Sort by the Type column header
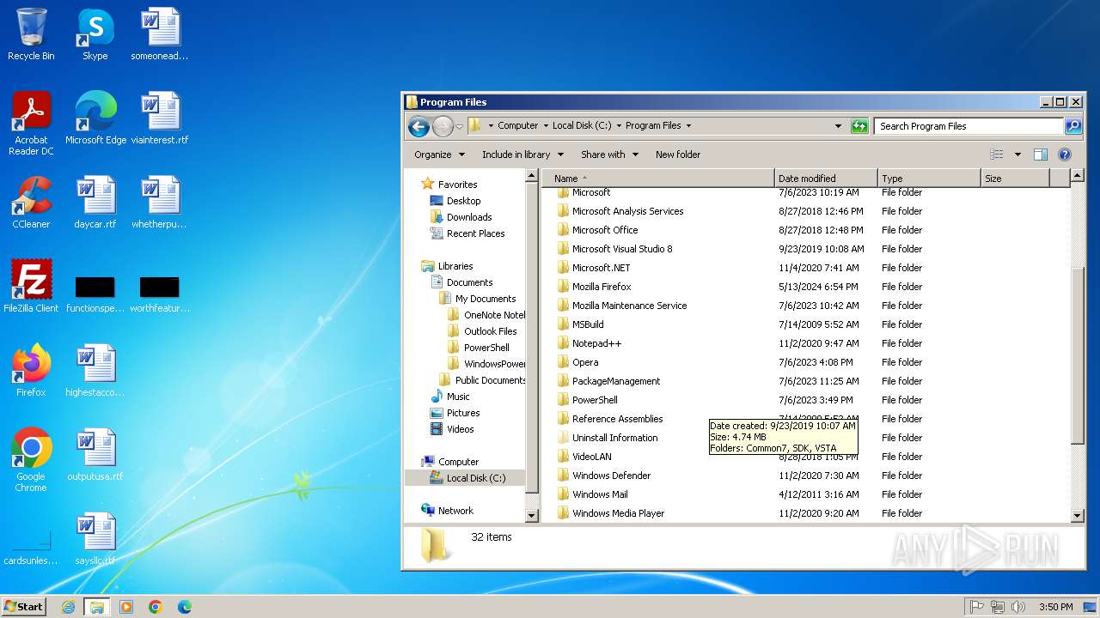1100x618 pixels. (x=929, y=179)
